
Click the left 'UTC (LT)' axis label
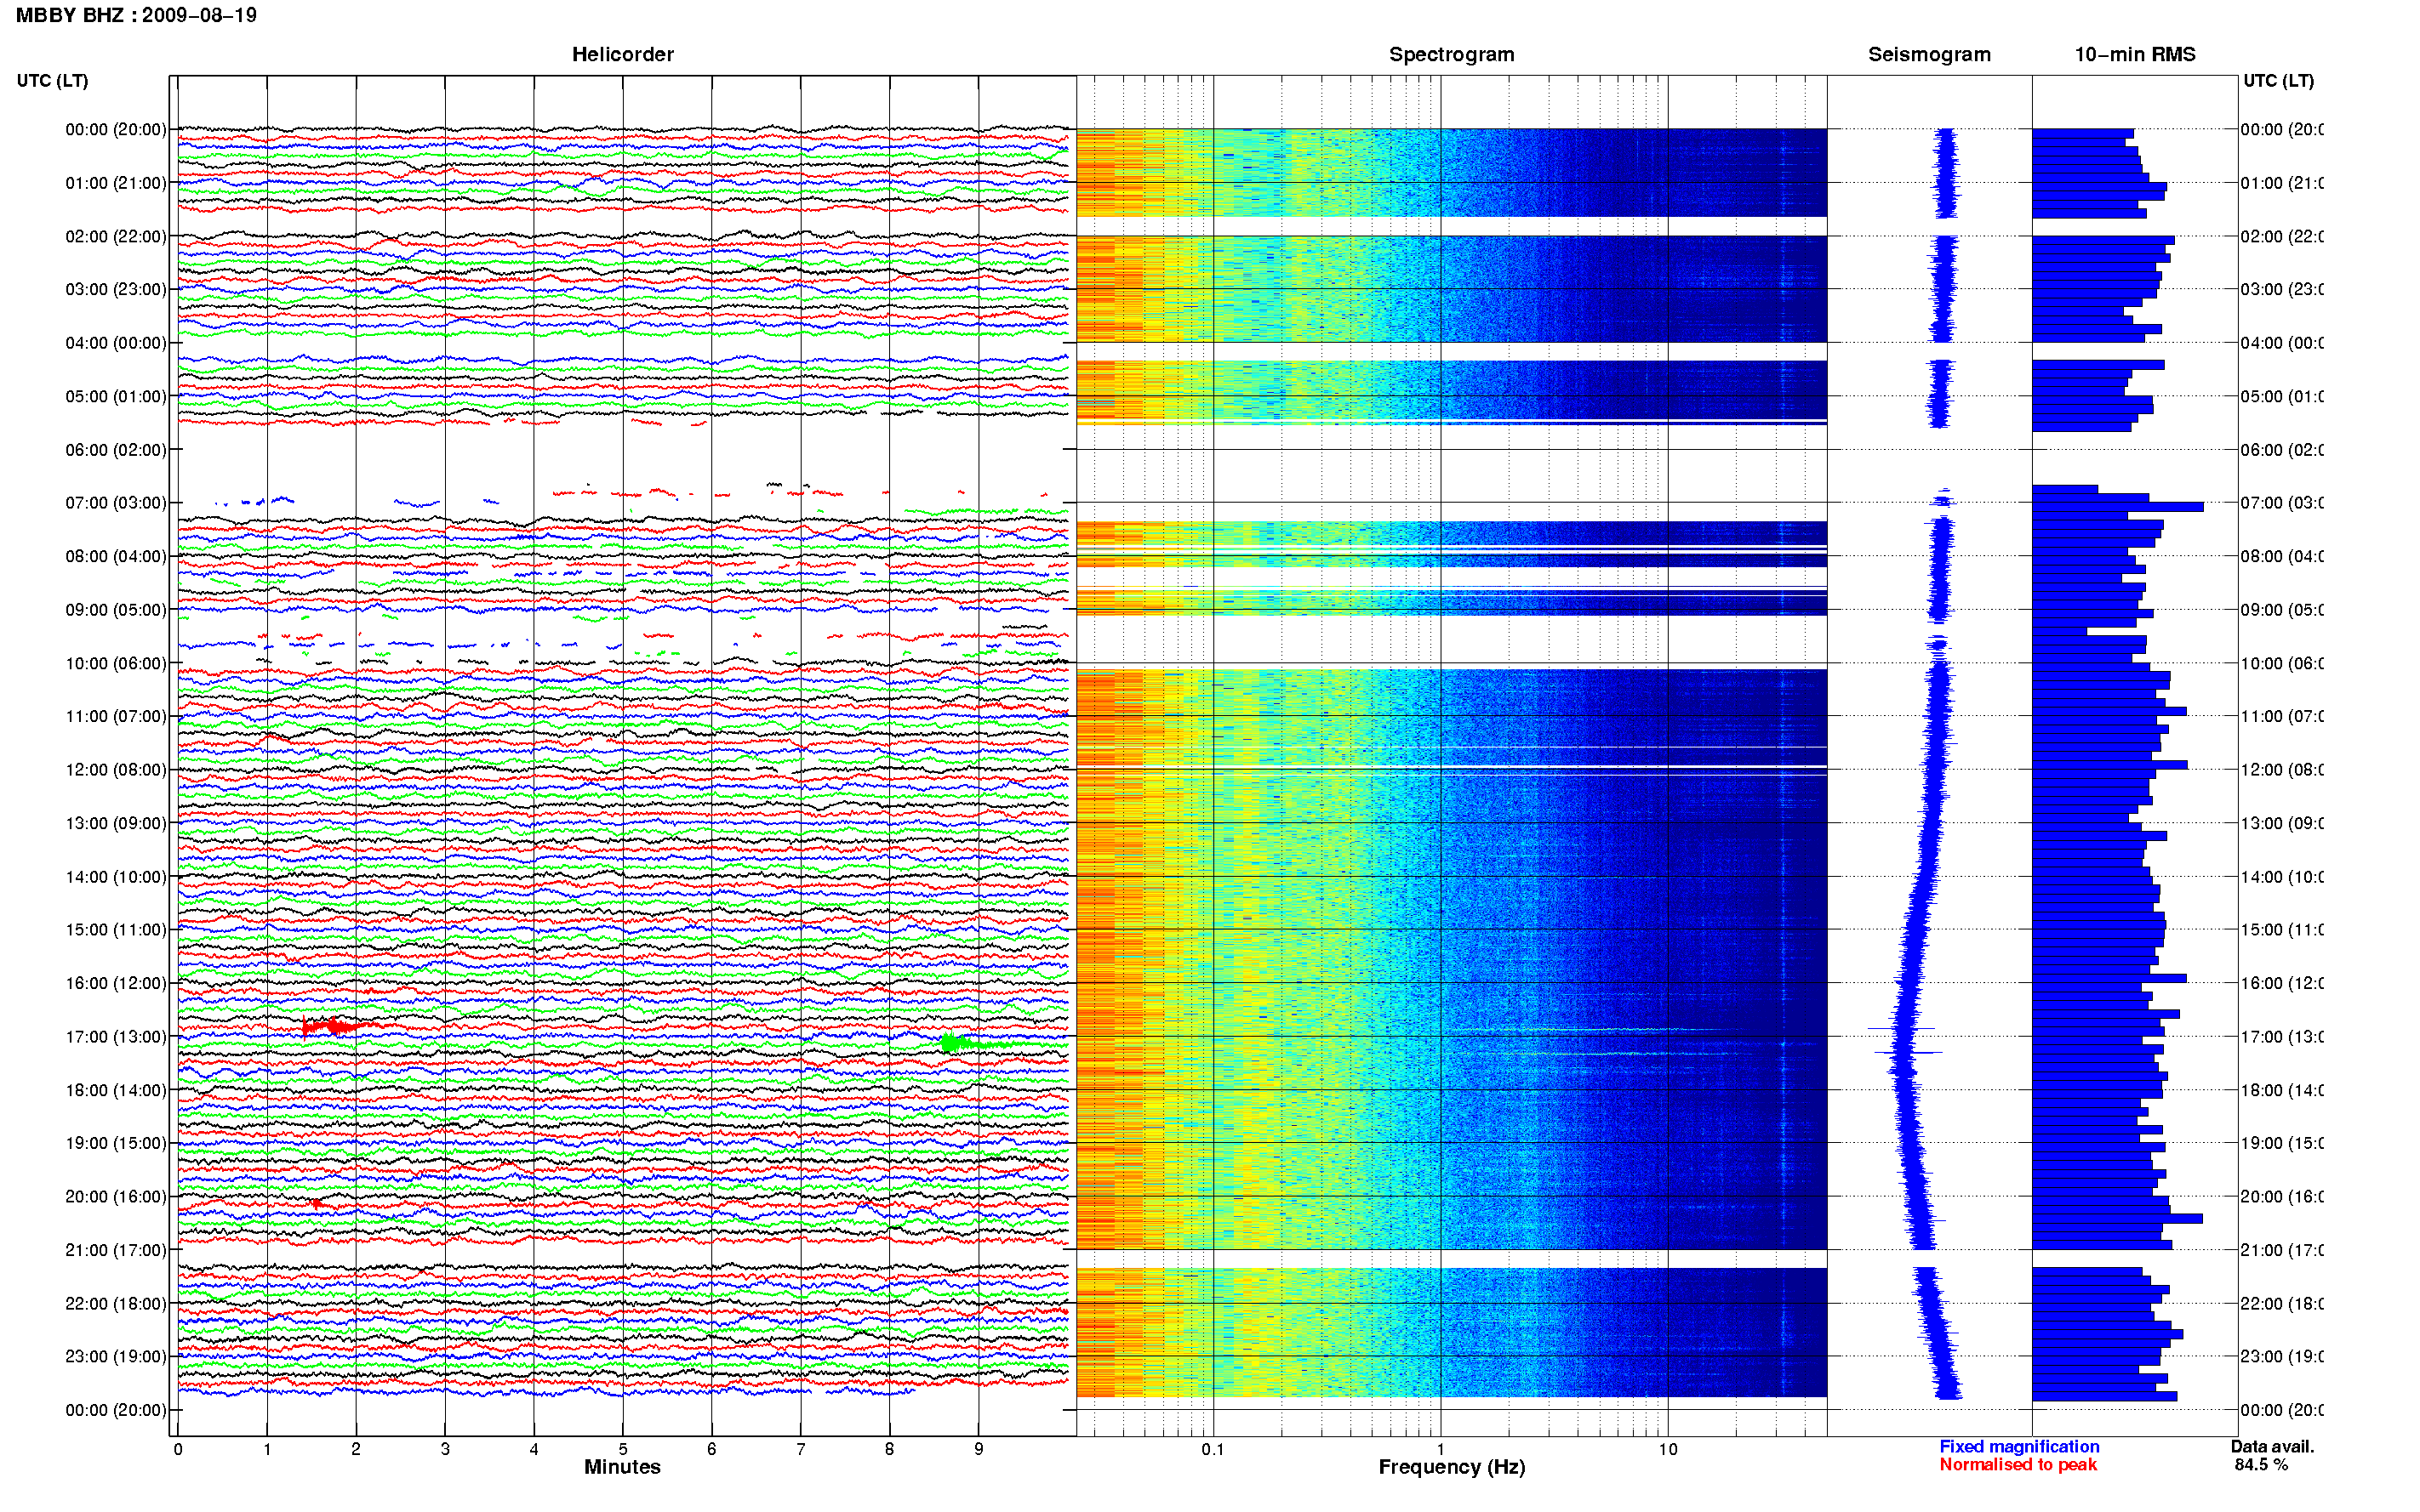[52, 81]
